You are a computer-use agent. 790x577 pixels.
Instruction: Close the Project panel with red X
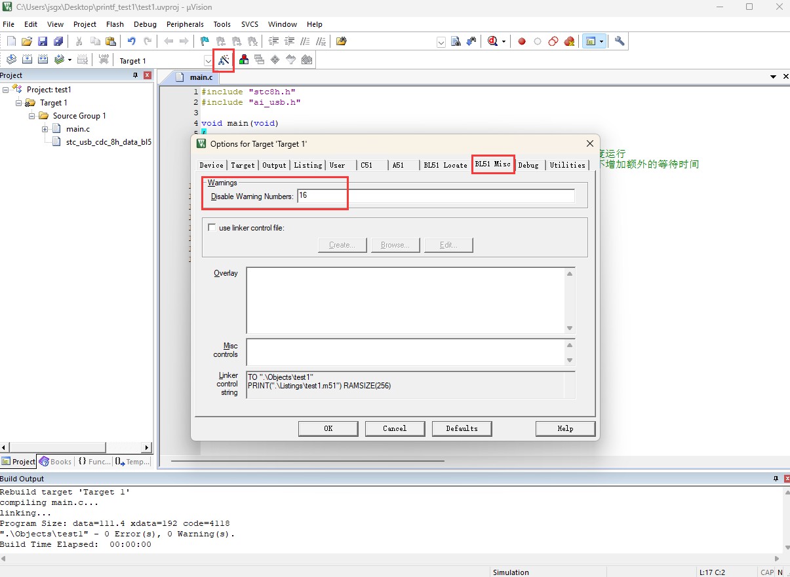(x=148, y=75)
